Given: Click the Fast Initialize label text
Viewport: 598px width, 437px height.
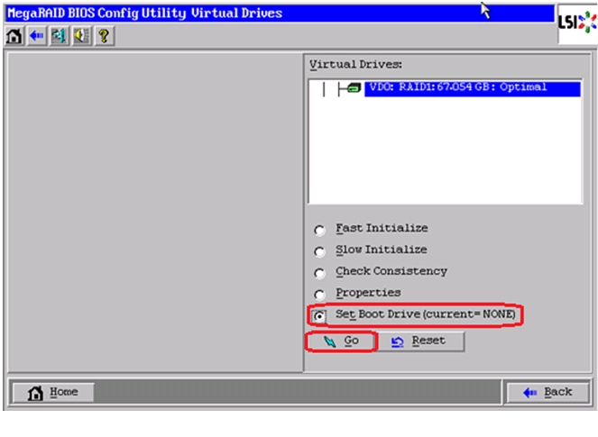Looking at the screenshot, I should 382,228.
